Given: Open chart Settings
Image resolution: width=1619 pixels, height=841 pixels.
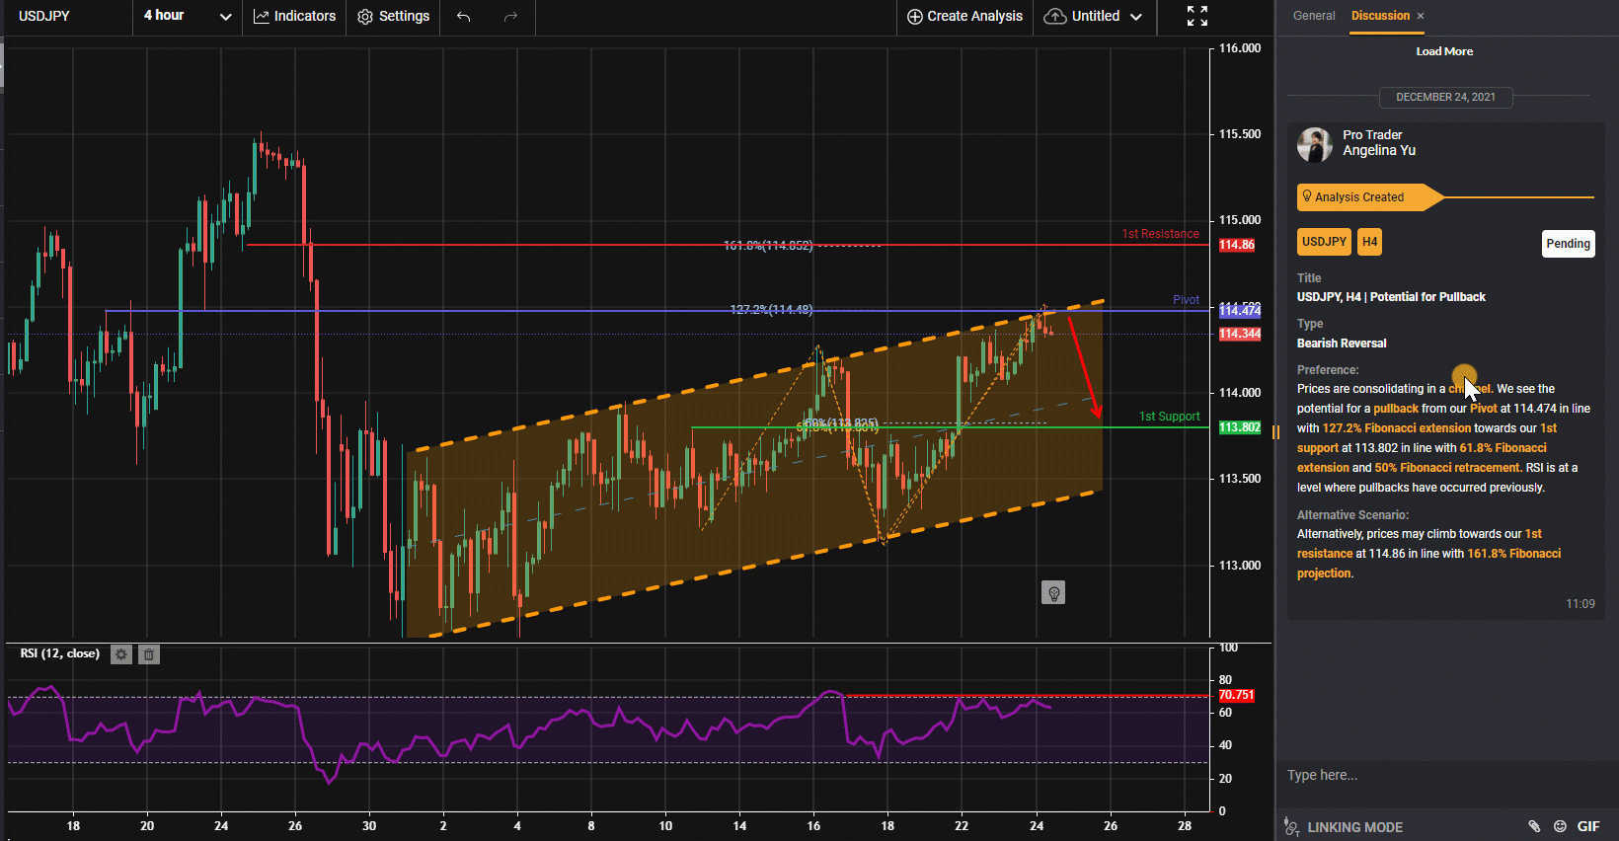Looking at the screenshot, I should [393, 16].
